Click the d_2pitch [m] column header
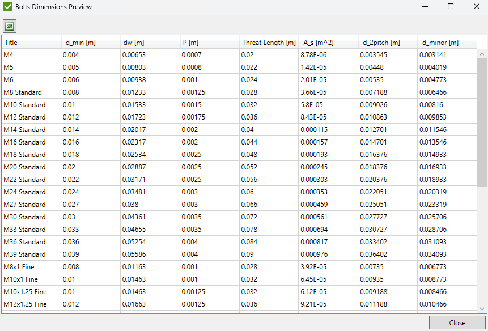The height and width of the screenshot is (331, 488). (388, 43)
